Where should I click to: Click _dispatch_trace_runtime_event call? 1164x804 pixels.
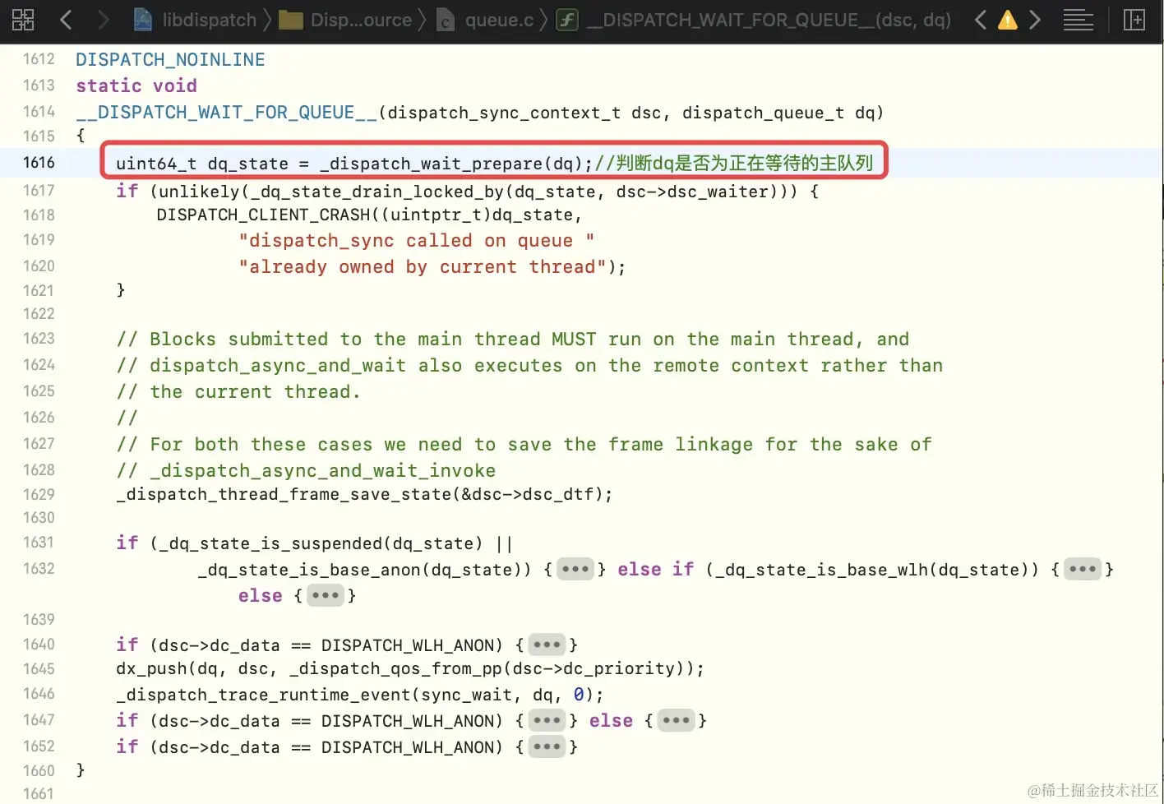tap(263, 695)
